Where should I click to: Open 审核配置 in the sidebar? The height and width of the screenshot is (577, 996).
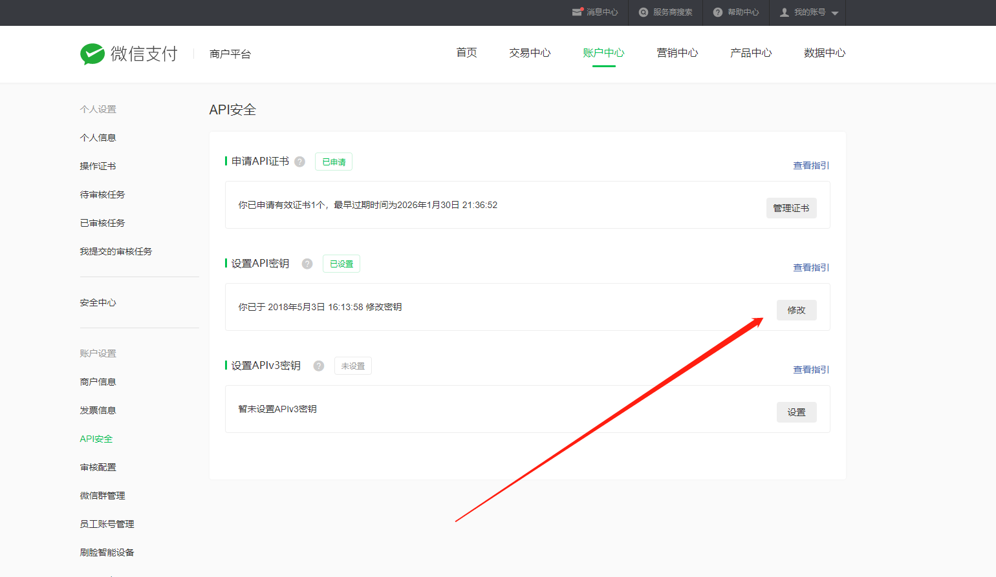click(x=98, y=467)
